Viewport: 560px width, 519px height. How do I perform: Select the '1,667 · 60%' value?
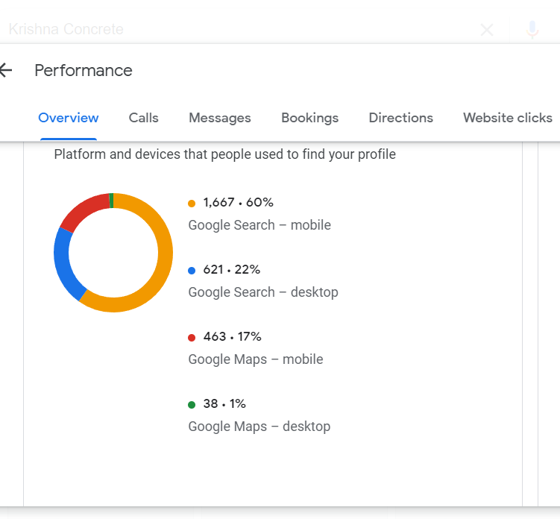[x=238, y=203]
